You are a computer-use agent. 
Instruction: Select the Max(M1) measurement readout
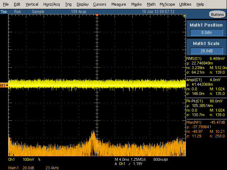pos(206,129)
